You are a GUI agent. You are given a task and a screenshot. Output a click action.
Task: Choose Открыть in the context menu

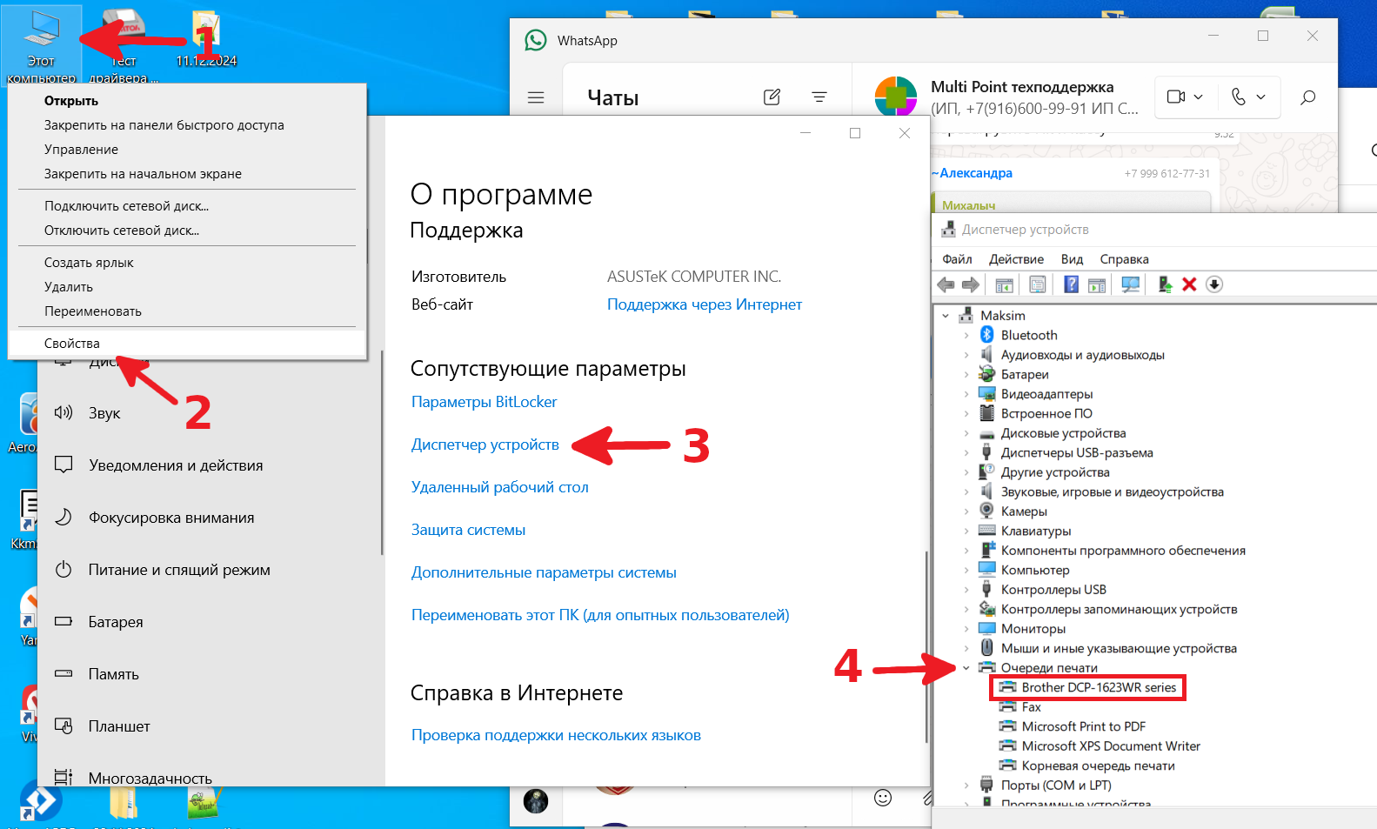pos(187,101)
